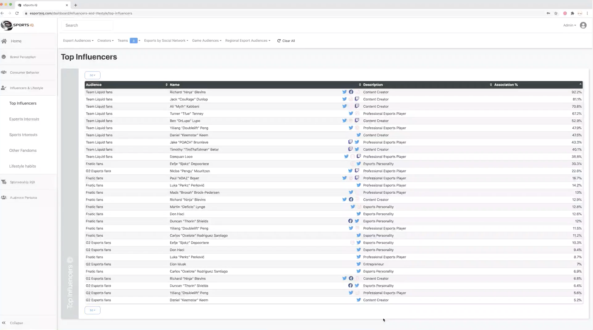
Task: Sort table by Association % column
Action: [x=538, y=85]
